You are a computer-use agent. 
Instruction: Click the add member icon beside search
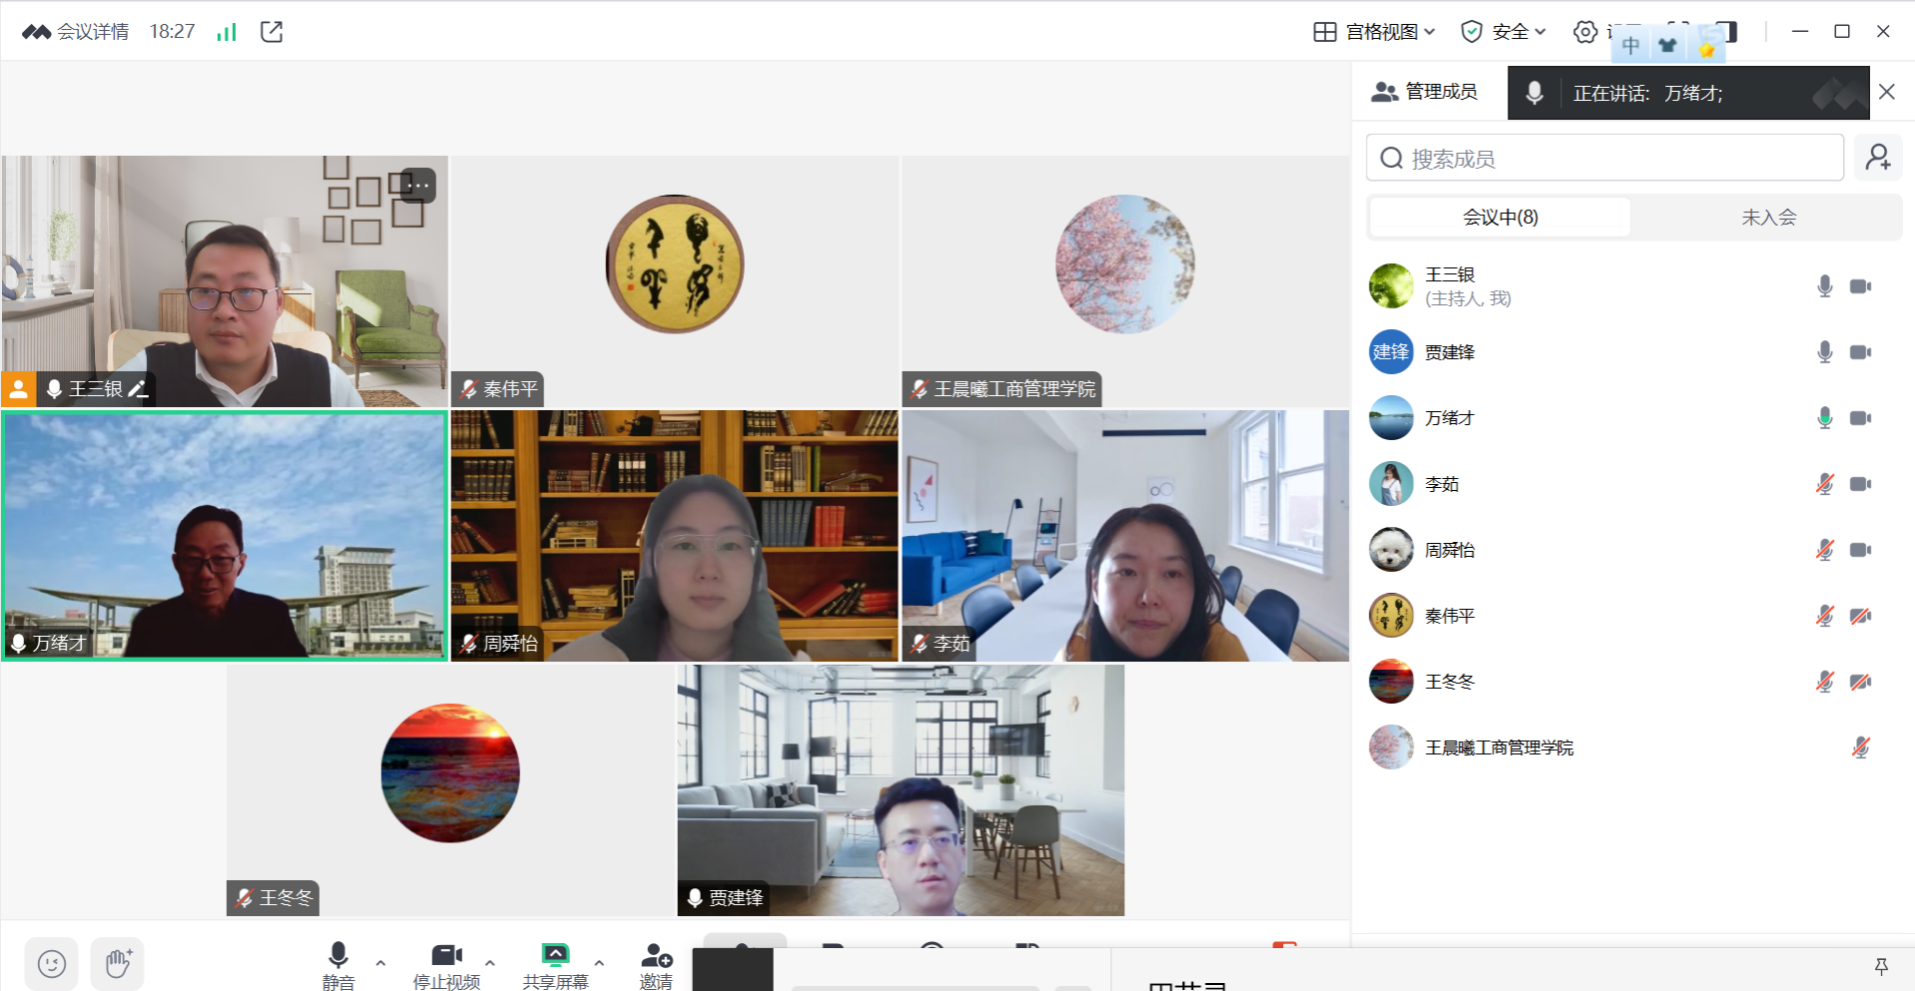click(x=1878, y=158)
